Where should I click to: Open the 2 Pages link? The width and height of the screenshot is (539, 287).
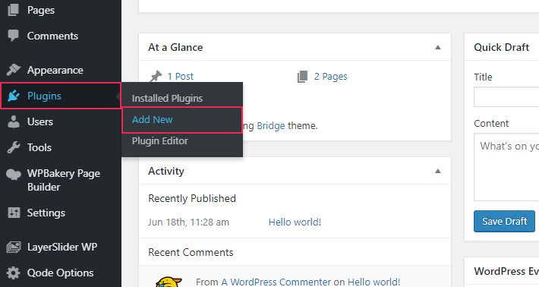click(x=330, y=76)
